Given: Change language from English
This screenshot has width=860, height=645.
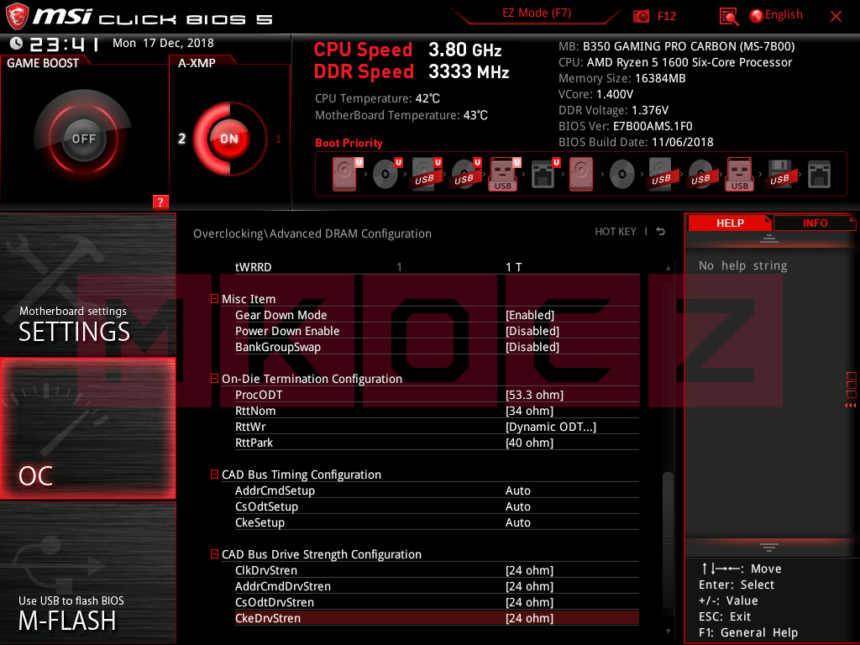Looking at the screenshot, I should point(775,15).
